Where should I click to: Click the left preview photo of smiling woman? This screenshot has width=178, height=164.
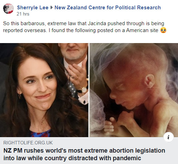tap(44, 90)
